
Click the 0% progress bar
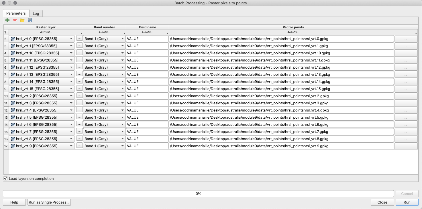coord(198,194)
